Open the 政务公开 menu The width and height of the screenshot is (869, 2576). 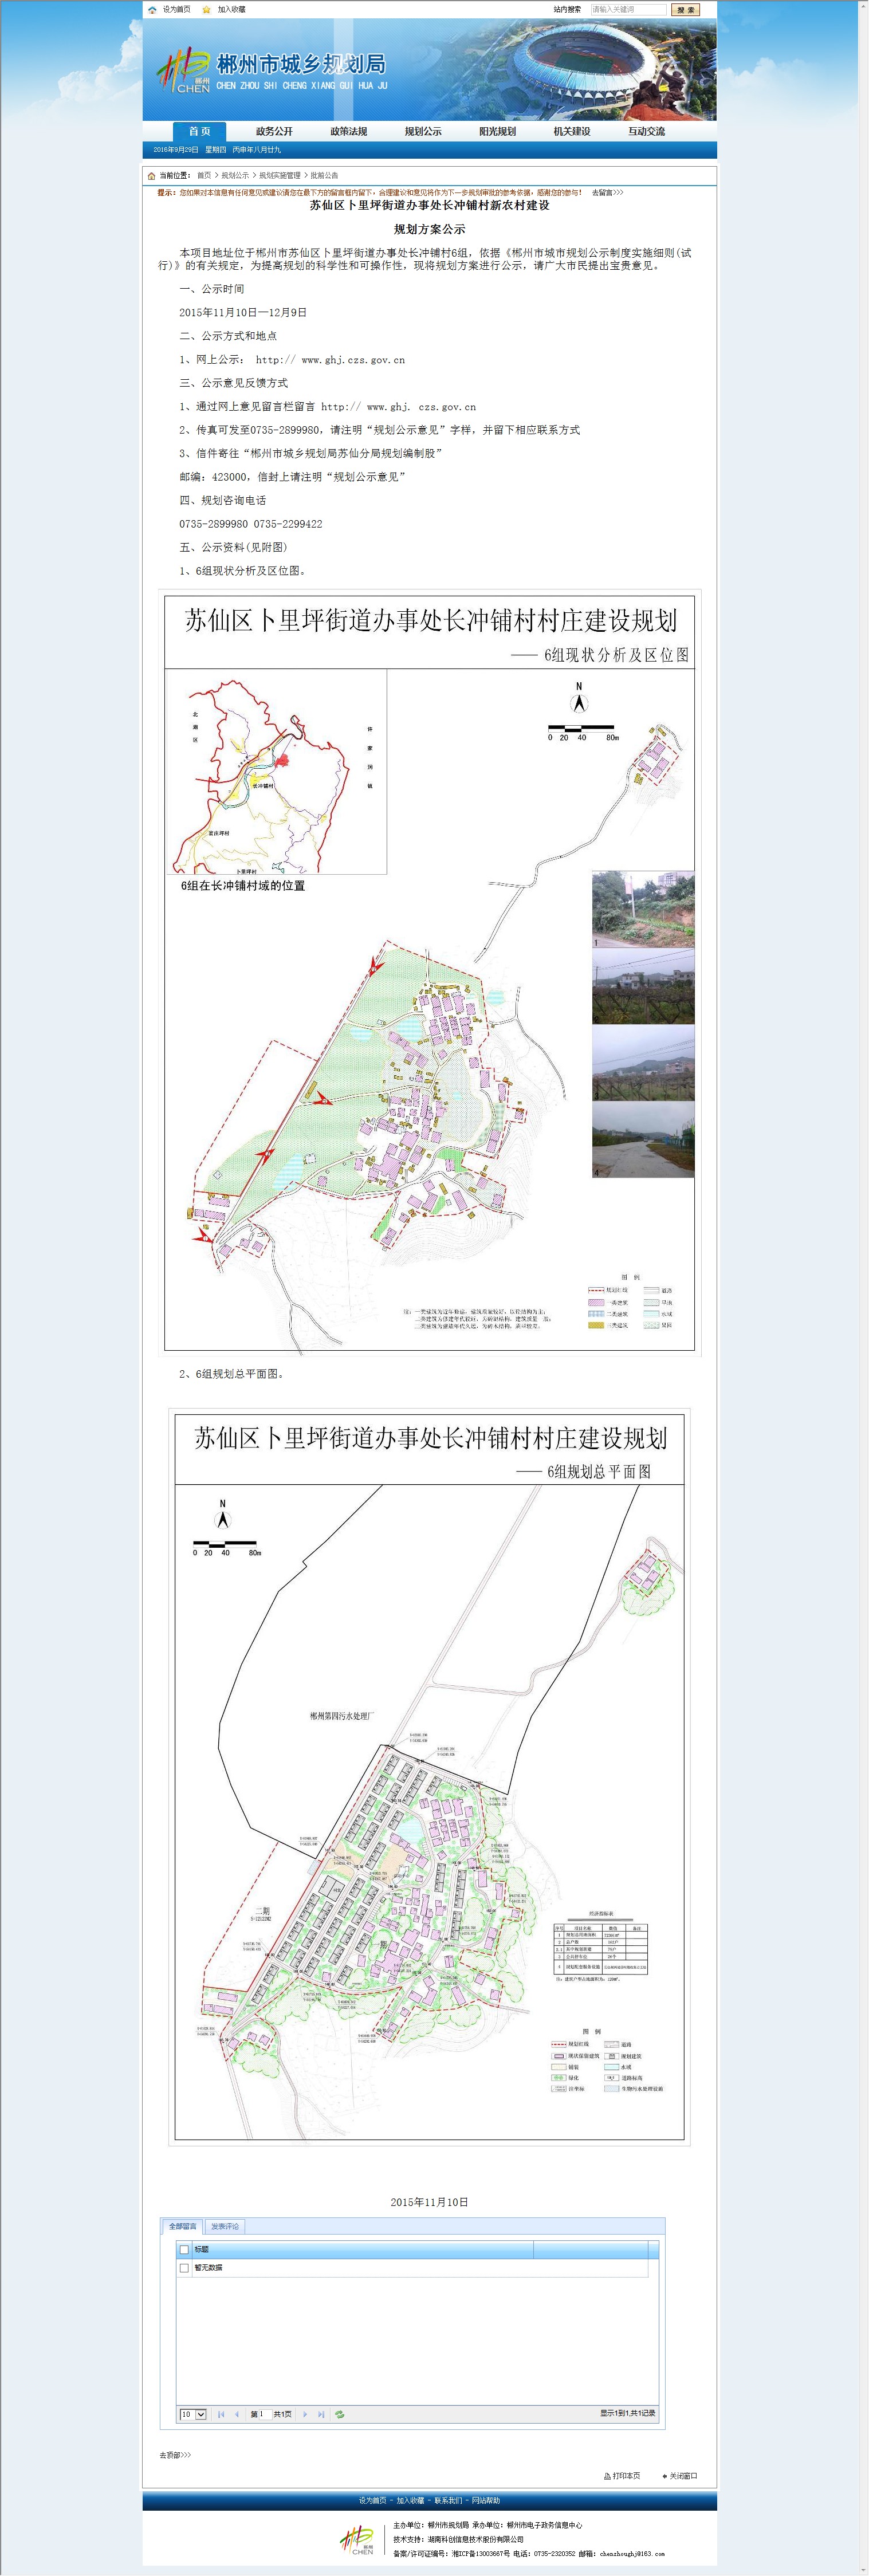pos(274,131)
